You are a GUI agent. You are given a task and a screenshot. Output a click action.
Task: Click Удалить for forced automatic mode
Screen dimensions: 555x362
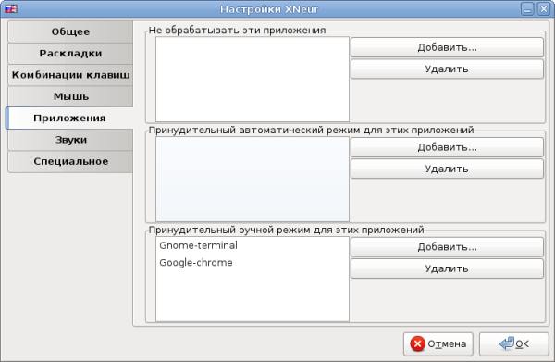point(447,169)
